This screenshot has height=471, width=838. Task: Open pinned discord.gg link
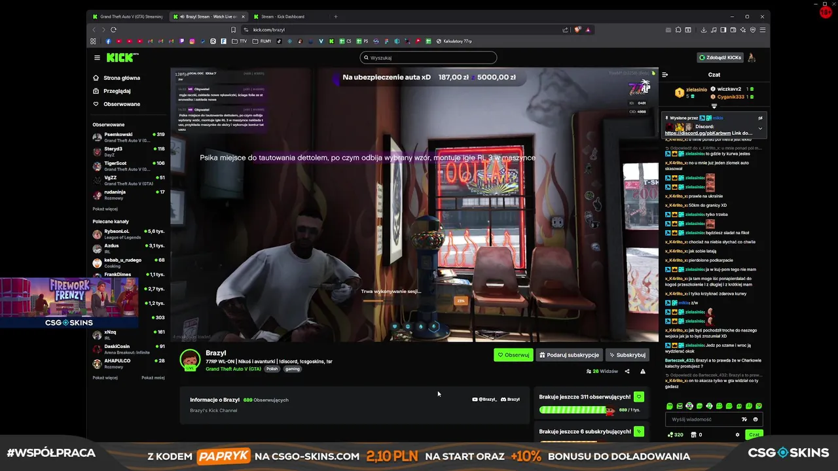698,133
